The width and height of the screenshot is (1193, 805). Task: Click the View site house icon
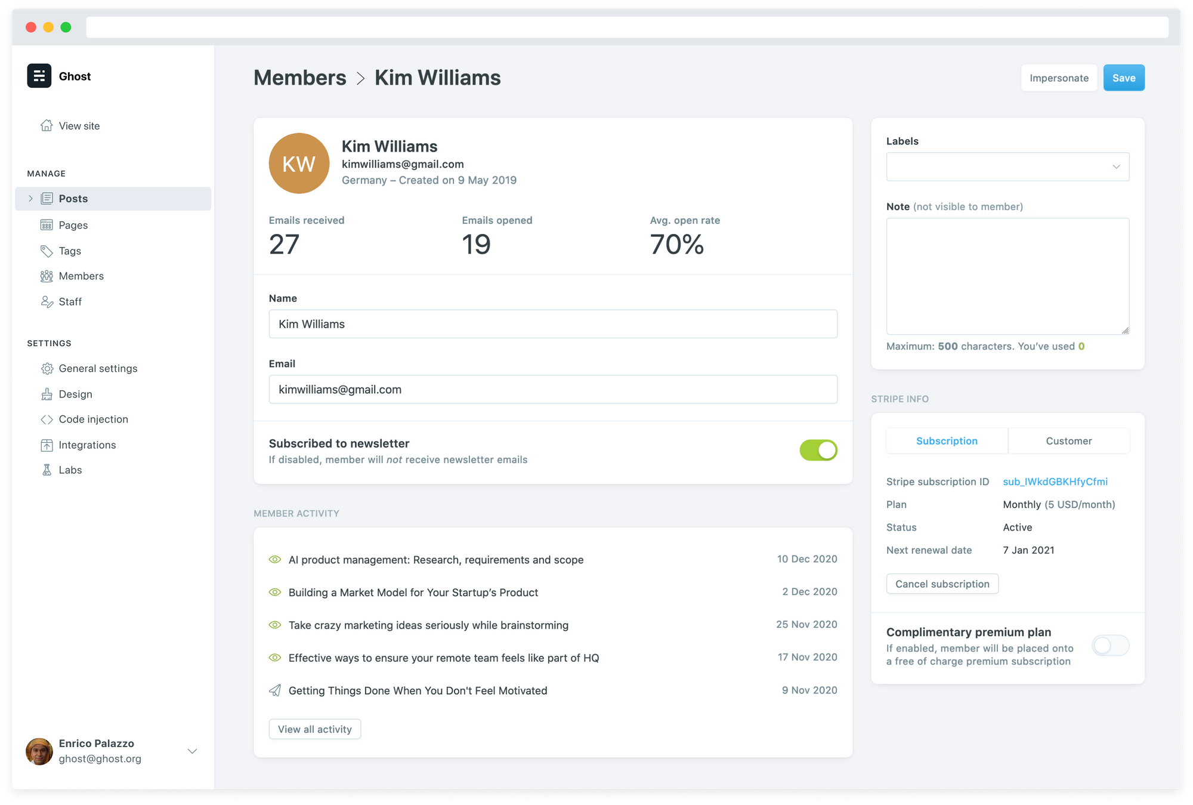pos(47,125)
